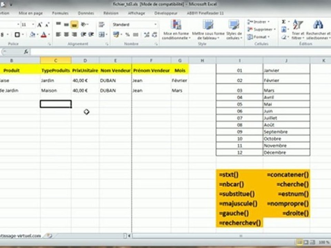
Task: Select the =recherchev() cell
Action: pos(240,223)
